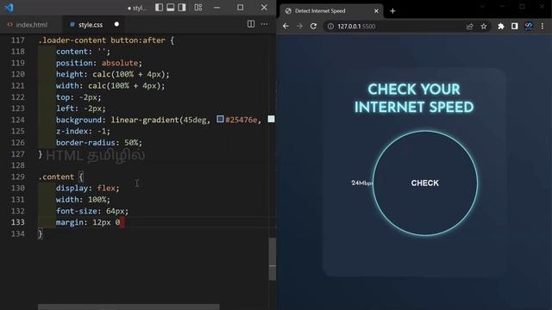This screenshot has width=552, height=310.
Task: Open Chrome three-dot menu
Action: coord(543,27)
